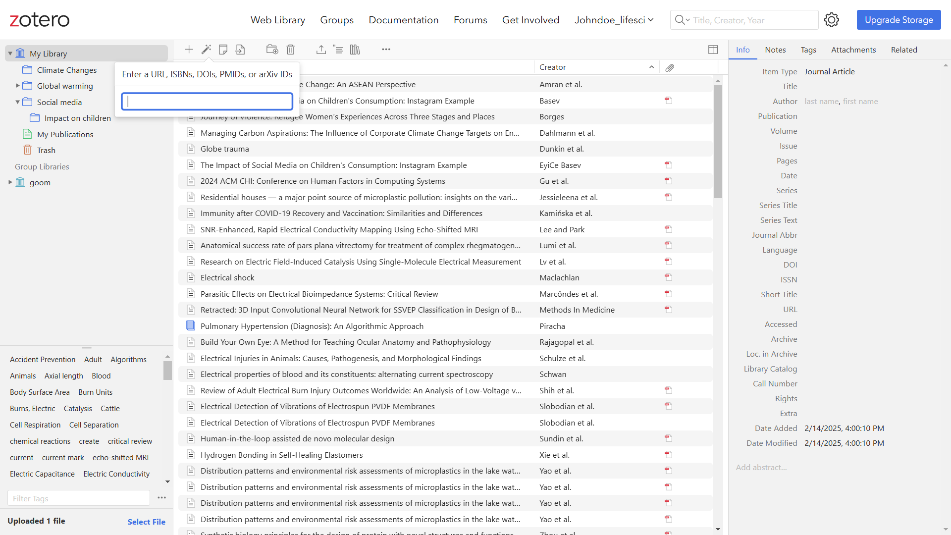Collapse the My Library tree
This screenshot has height=535, width=951.
point(10,53)
